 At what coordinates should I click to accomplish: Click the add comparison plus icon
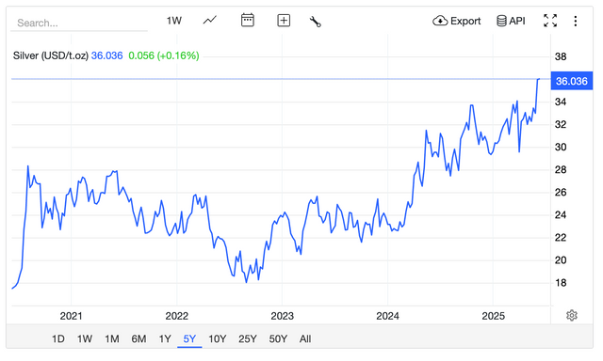(284, 21)
